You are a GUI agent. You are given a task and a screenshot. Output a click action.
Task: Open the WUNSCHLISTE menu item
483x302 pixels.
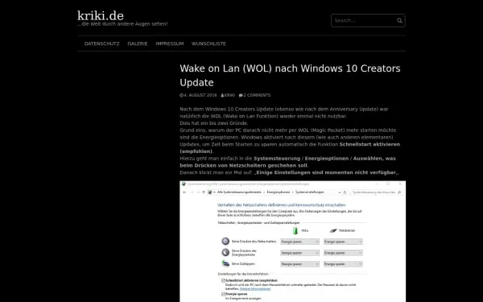(x=208, y=43)
